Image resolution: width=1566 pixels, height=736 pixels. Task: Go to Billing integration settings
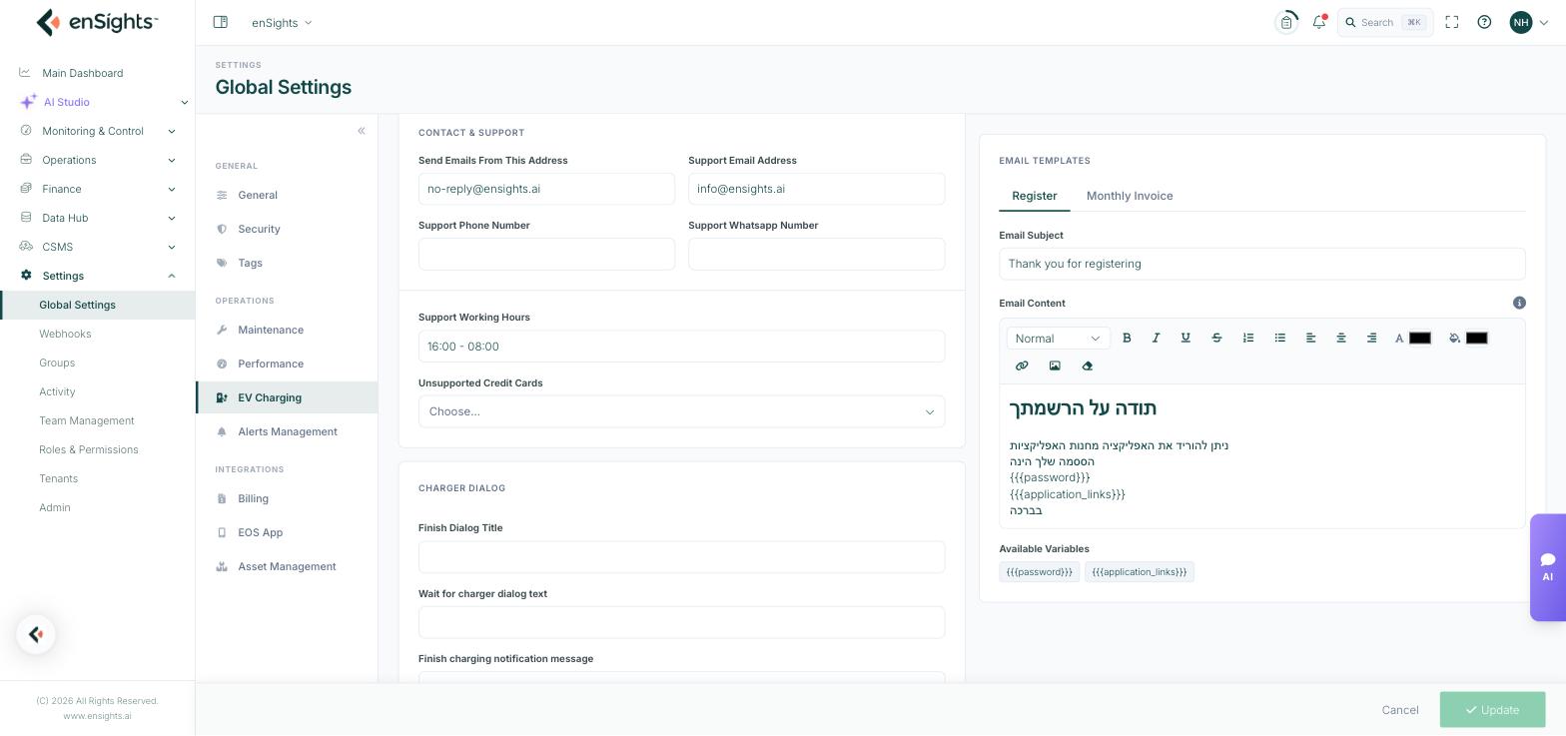[x=287, y=498]
